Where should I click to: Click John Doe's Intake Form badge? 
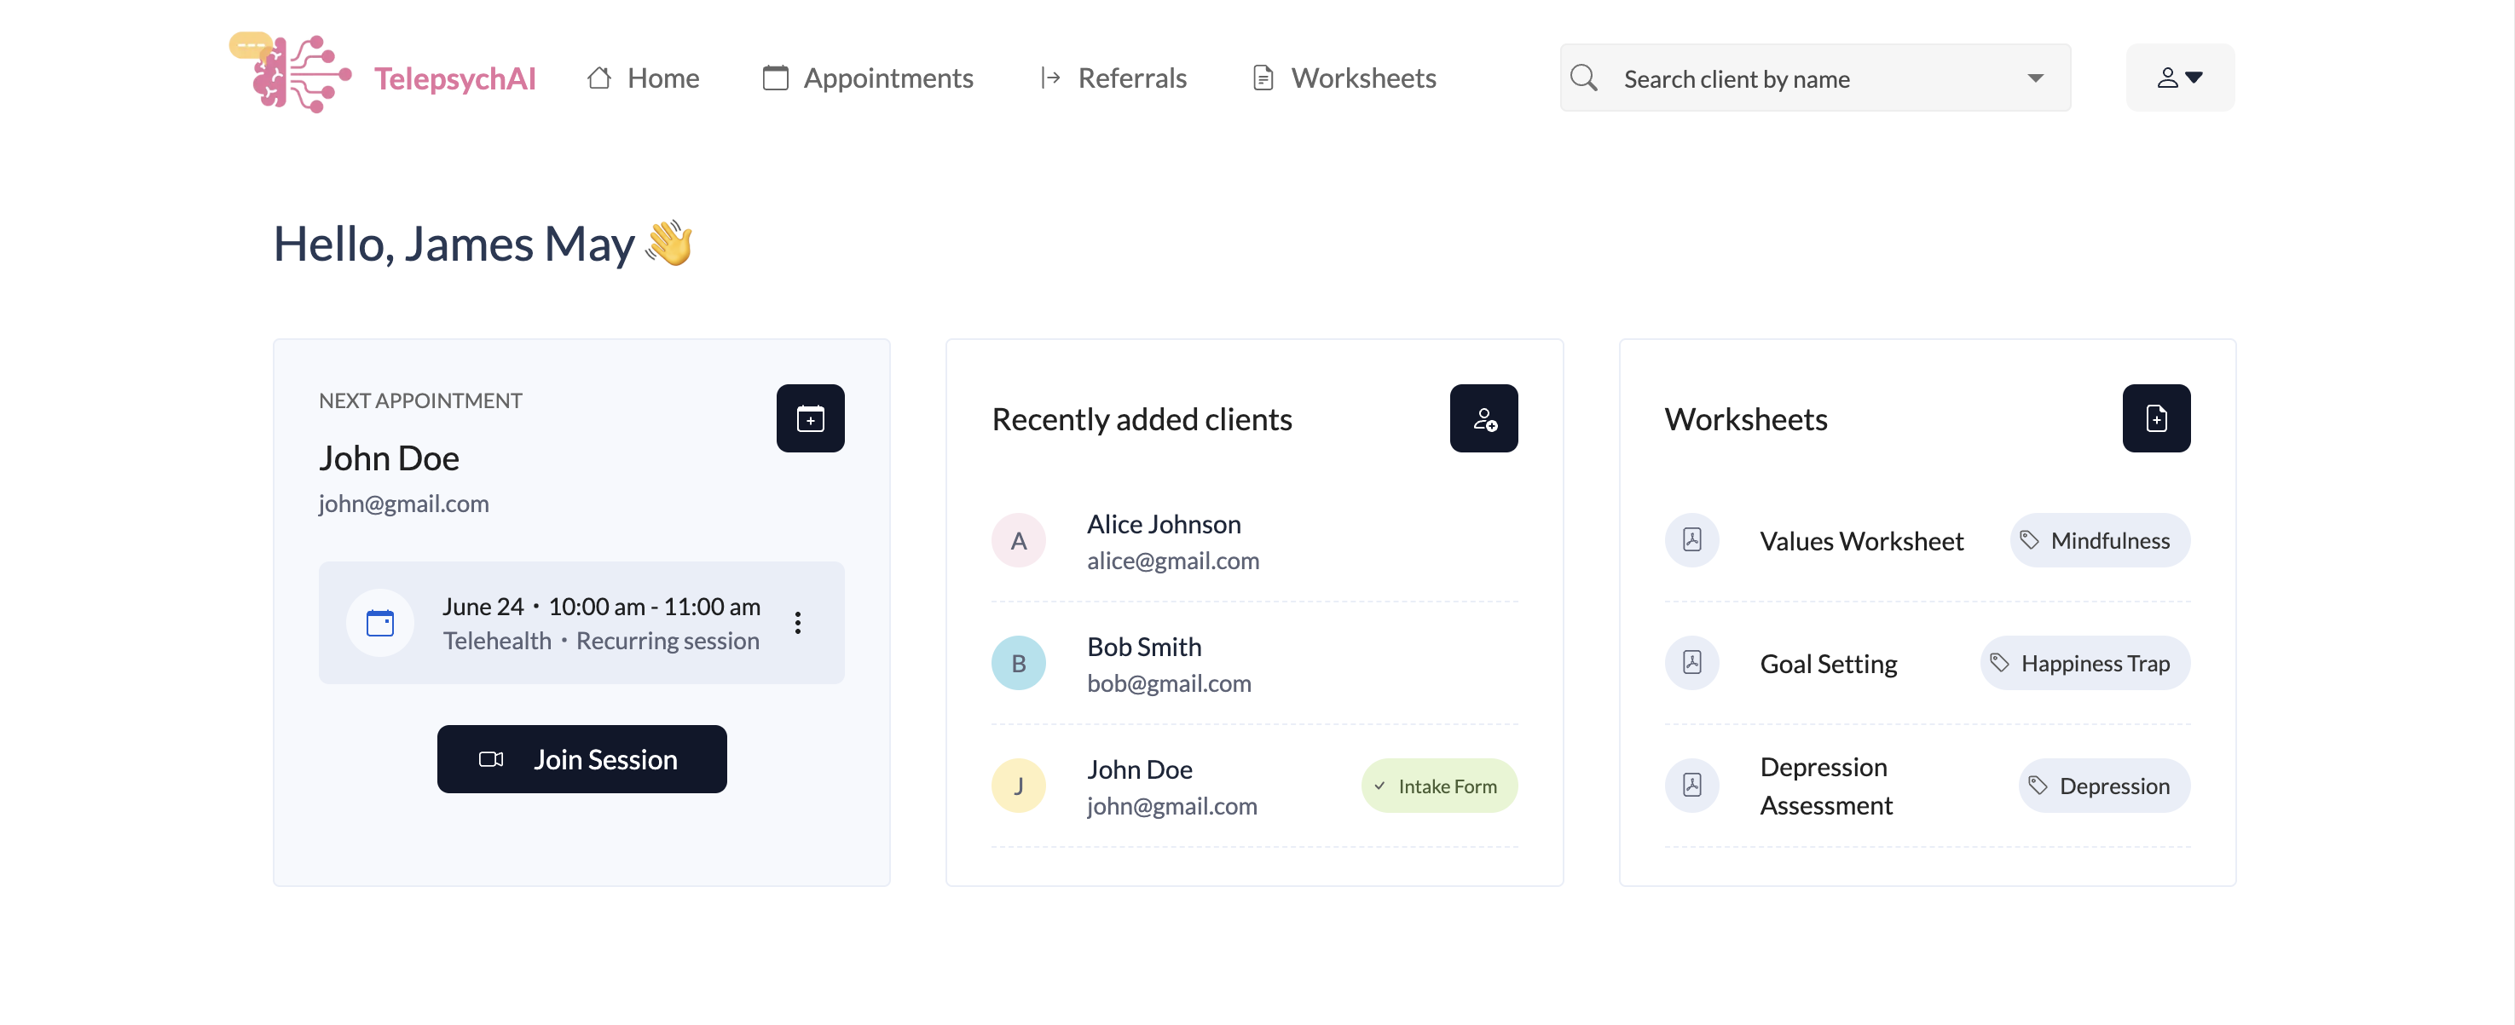tap(1438, 786)
